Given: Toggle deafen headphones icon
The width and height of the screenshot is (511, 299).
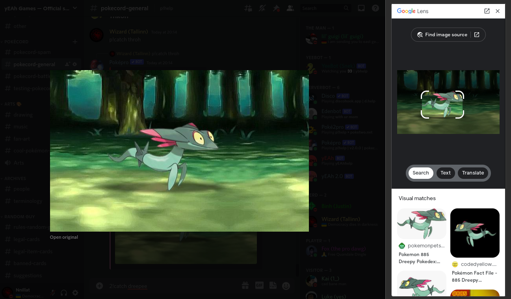Looking at the screenshot, I should 64,293.
